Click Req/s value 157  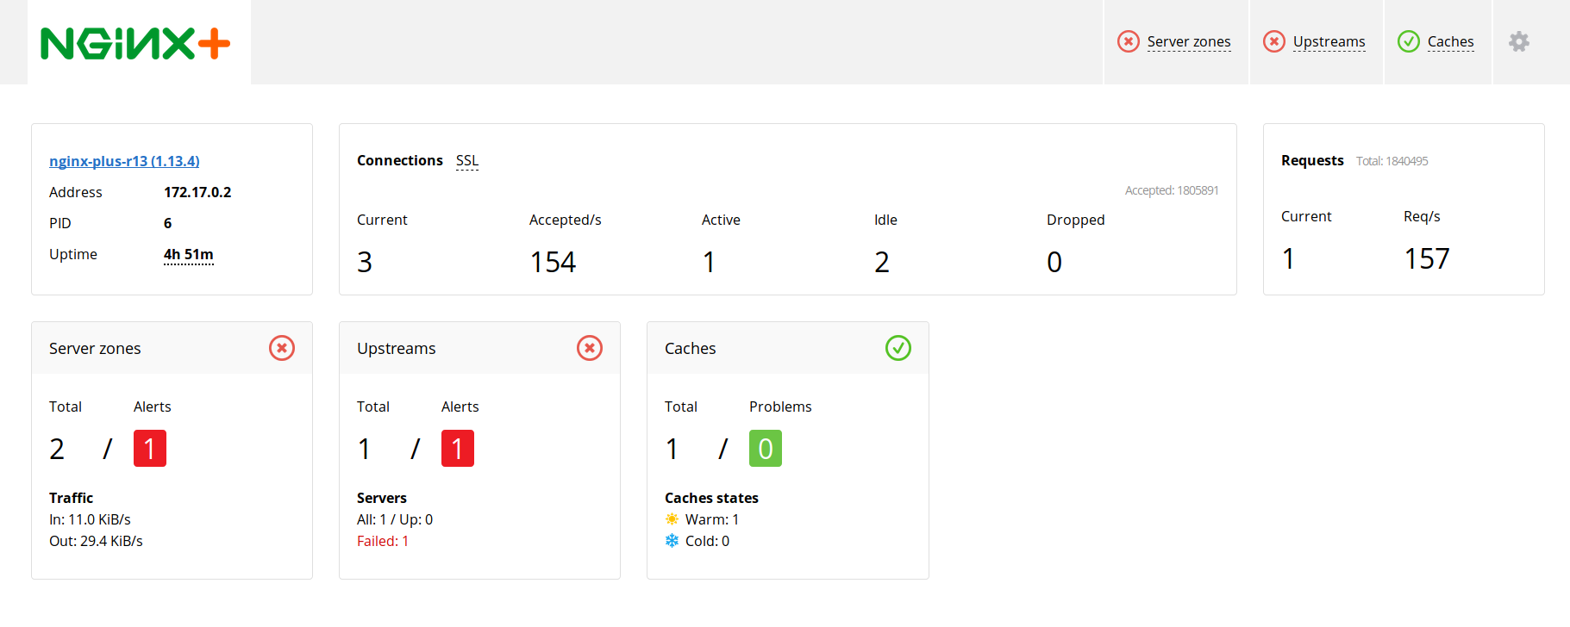[x=1427, y=258]
